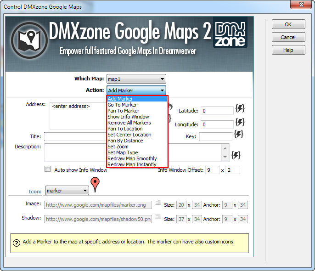This screenshot has width=315, height=271.
Task: Click the Image URL field
Action: 98,205
